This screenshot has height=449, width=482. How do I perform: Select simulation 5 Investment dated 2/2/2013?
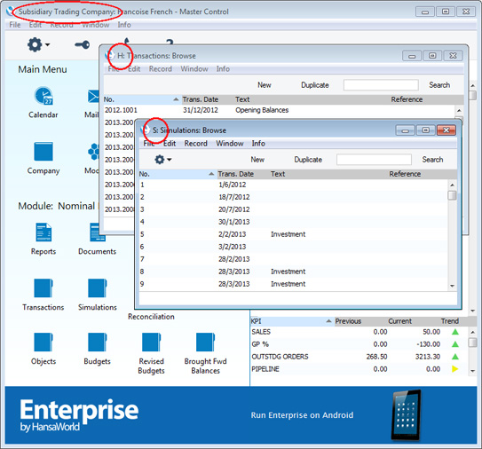(294, 234)
